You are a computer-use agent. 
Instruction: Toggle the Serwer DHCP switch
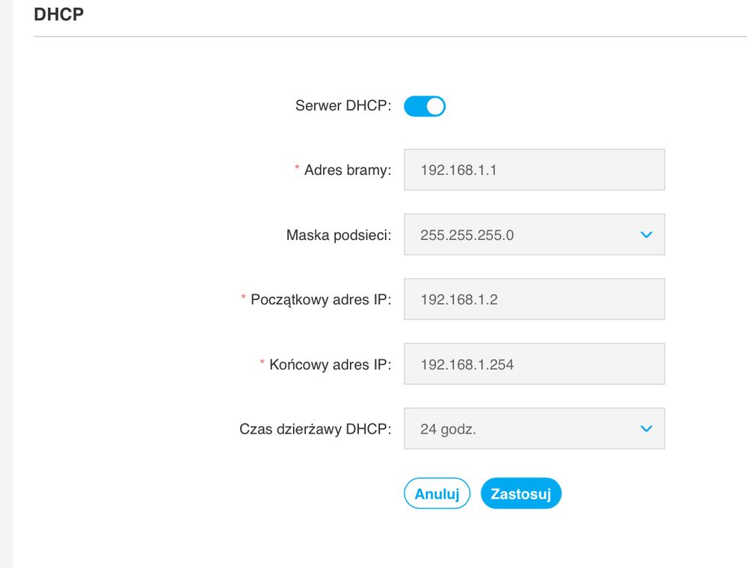point(424,107)
